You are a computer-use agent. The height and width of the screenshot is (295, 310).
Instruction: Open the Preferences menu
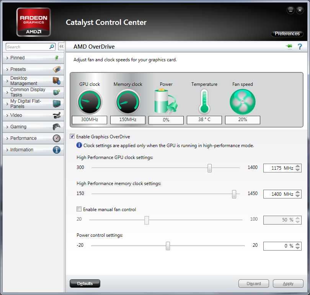(x=287, y=34)
